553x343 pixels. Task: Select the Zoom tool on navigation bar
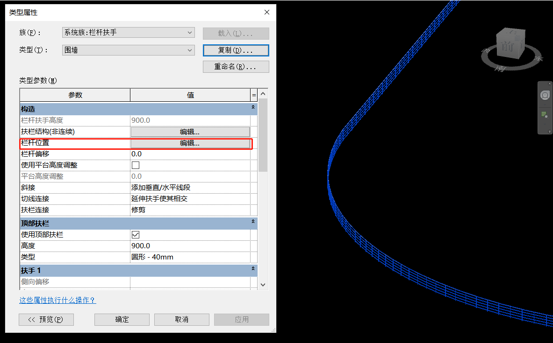point(544,114)
